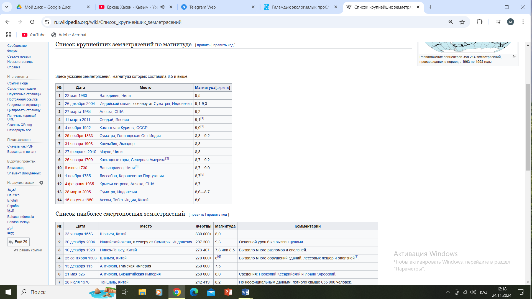This screenshot has height=299, width=532.
Task: Toggle table visibility with скрыть link
Action: click(x=222, y=88)
